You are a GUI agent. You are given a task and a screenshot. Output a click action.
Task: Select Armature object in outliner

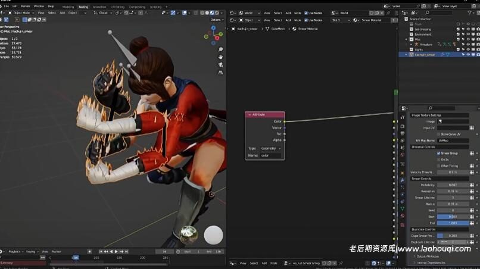pos(426,45)
